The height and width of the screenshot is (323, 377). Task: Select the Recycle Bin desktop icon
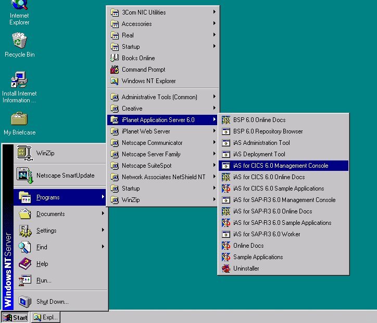(x=19, y=45)
